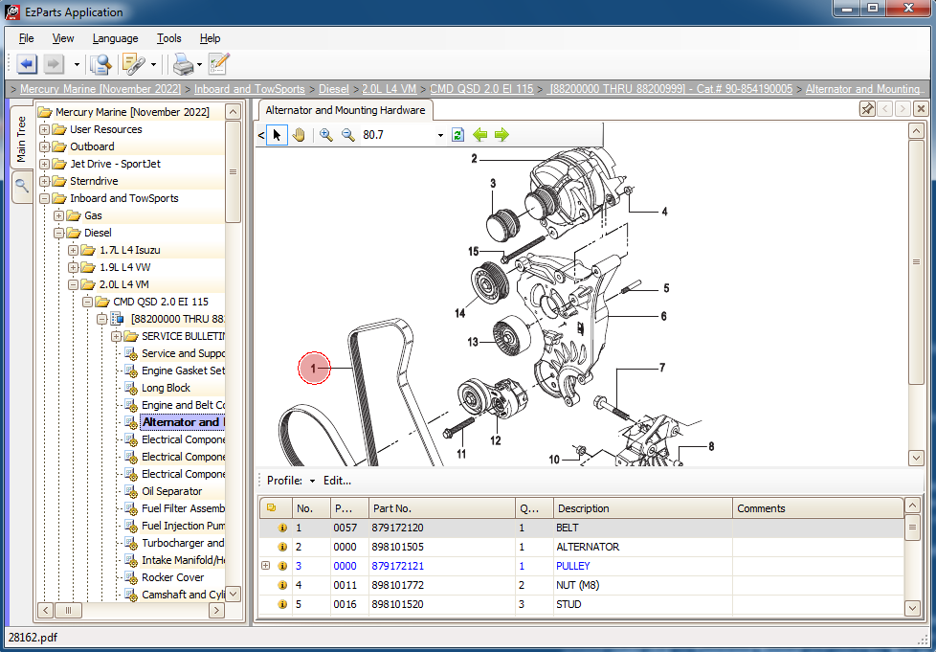Expand the PULLEY row in parts list

[x=266, y=566]
